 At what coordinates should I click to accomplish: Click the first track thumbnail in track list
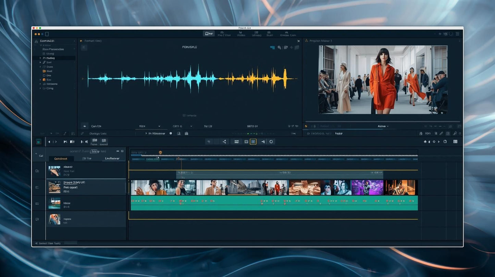54,171
